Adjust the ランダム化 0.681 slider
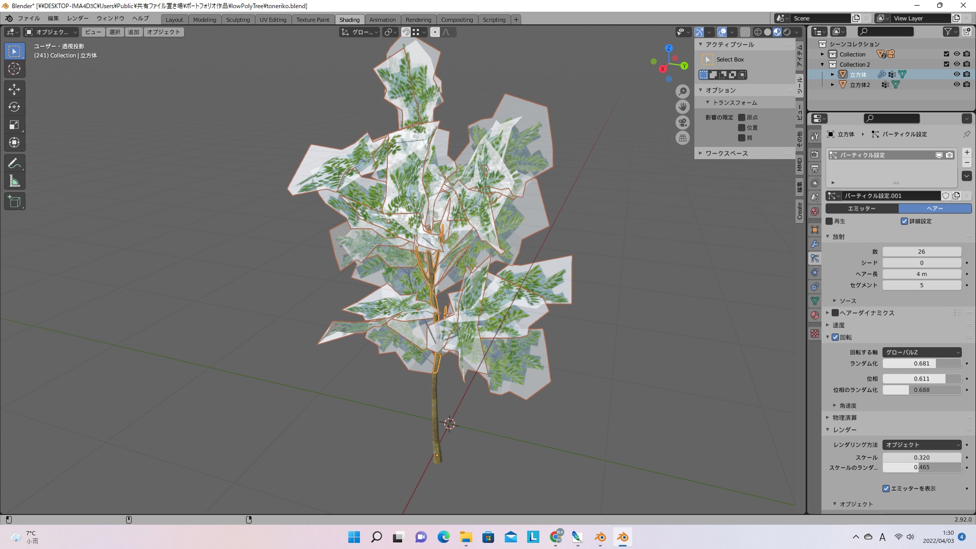976x549 pixels. (x=922, y=364)
